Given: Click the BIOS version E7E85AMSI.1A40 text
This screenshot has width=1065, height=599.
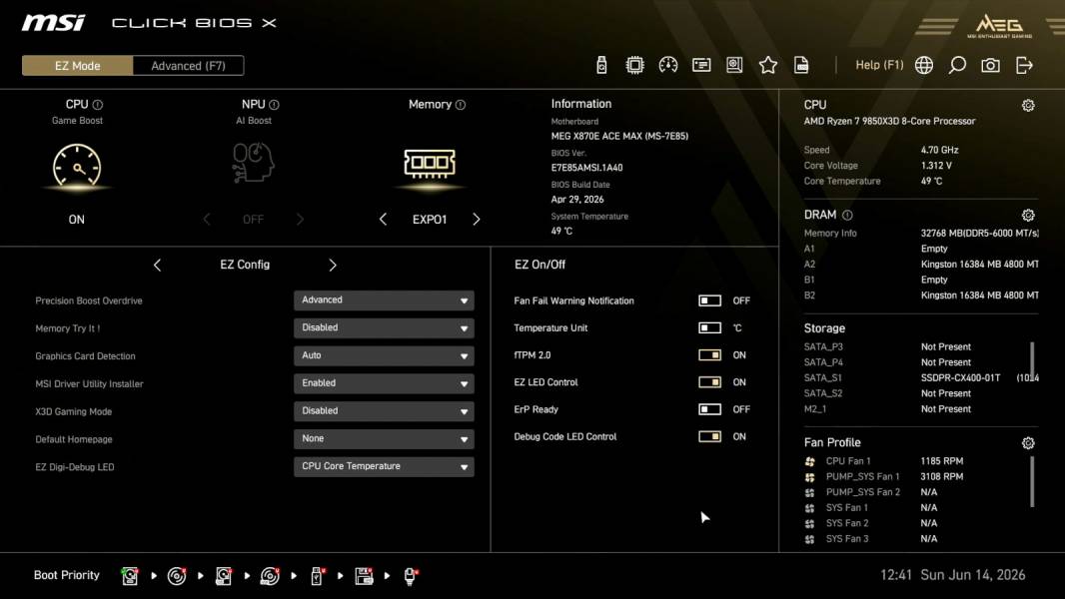Looking at the screenshot, I should (586, 168).
